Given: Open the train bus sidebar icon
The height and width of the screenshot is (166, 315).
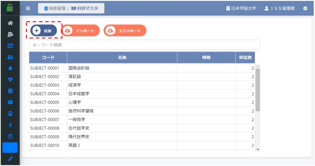Looking at the screenshot, I should 10,114.
